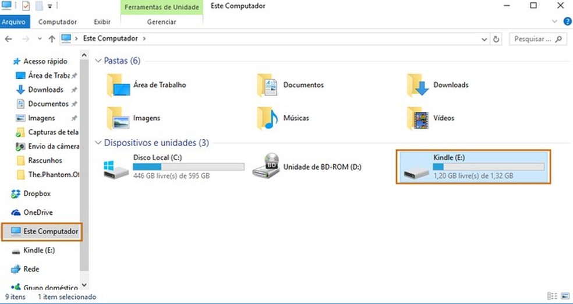The height and width of the screenshot is (304, 573).
Task: Click pin icon beside sidebar Documentos
Action: (x=74, y=104)
